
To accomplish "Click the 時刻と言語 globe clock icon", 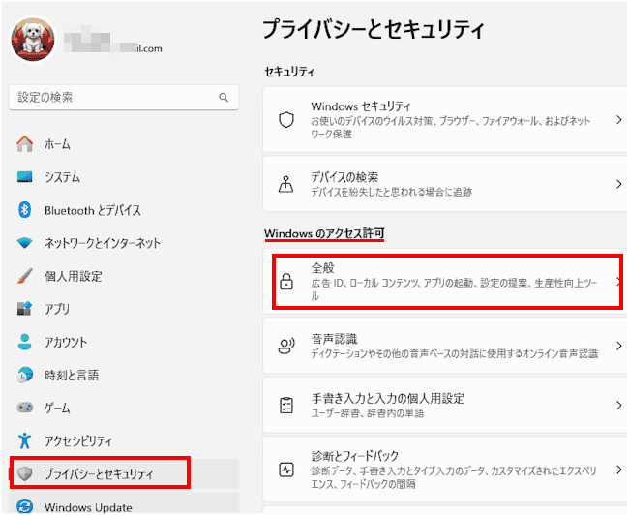I will [24, 375].
